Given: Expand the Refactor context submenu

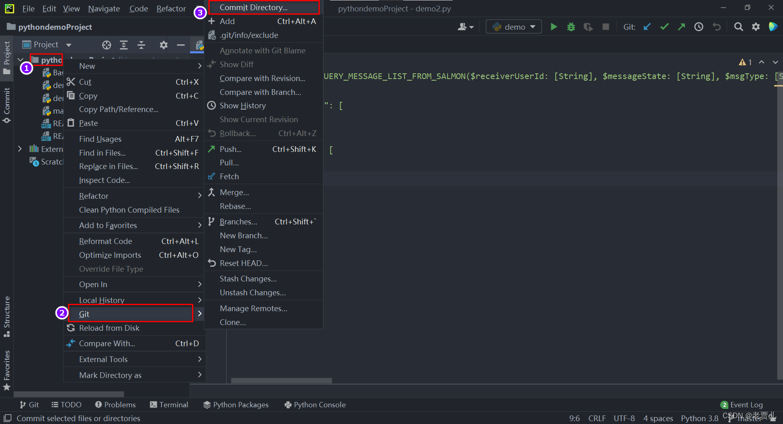Looking at the screenshot, I should [x=135, y=196].
